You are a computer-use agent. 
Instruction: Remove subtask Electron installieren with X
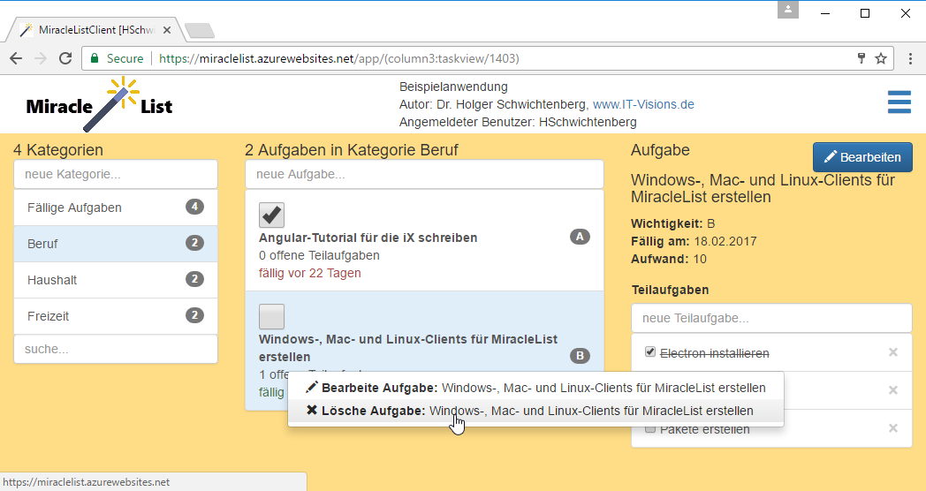(x=893, y=352)
